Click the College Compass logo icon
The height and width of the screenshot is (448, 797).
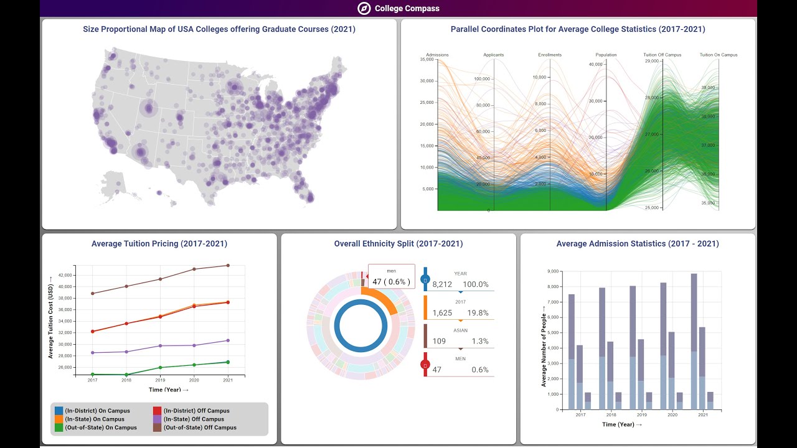tap(364, 8)
